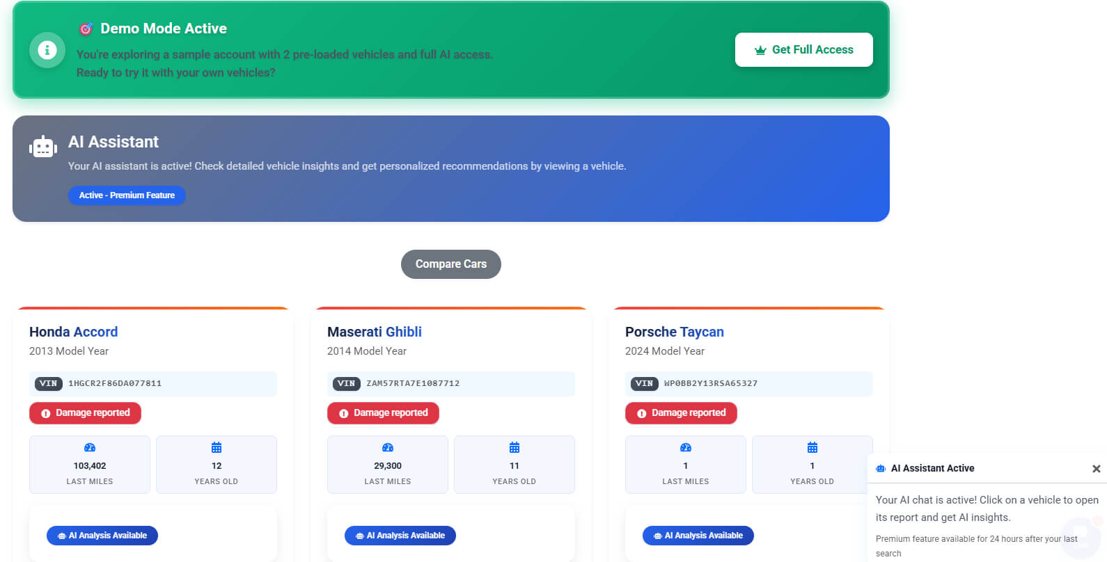The height and width of the screenshot is (562, 1107).
Task: Click the robot icon in AI Assistant banner
Action: (43, 147)
